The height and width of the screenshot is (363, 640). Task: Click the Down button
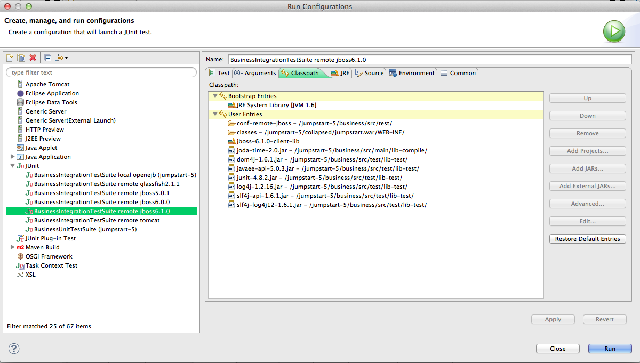tap(587, 116)
